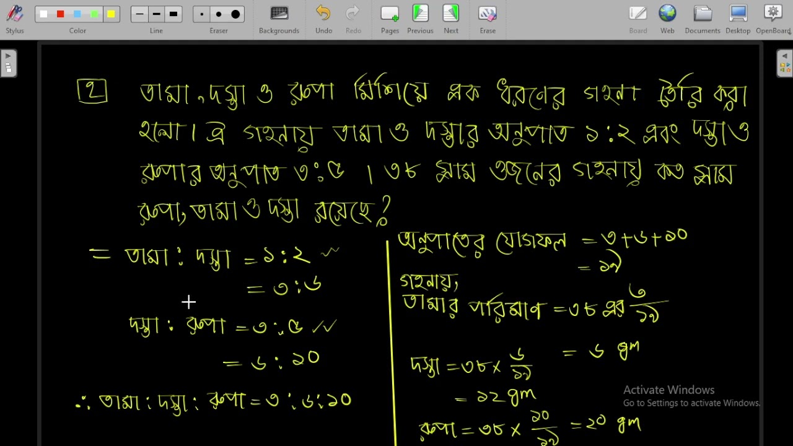
Task: Pick the small eraser size
Action: click(x=202, y=14)
